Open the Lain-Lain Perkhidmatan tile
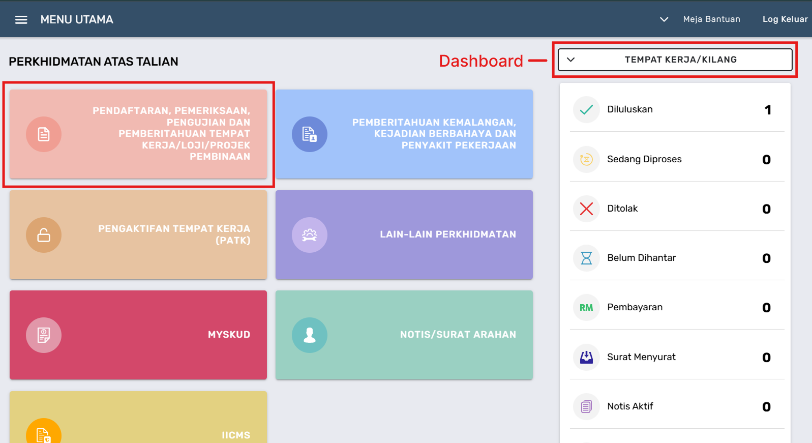The width and height of the screenshot is (812, 443). click(x=404, y=234)
